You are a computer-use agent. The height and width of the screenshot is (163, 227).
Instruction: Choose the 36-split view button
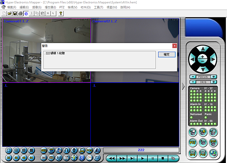[x=16, y=158]
